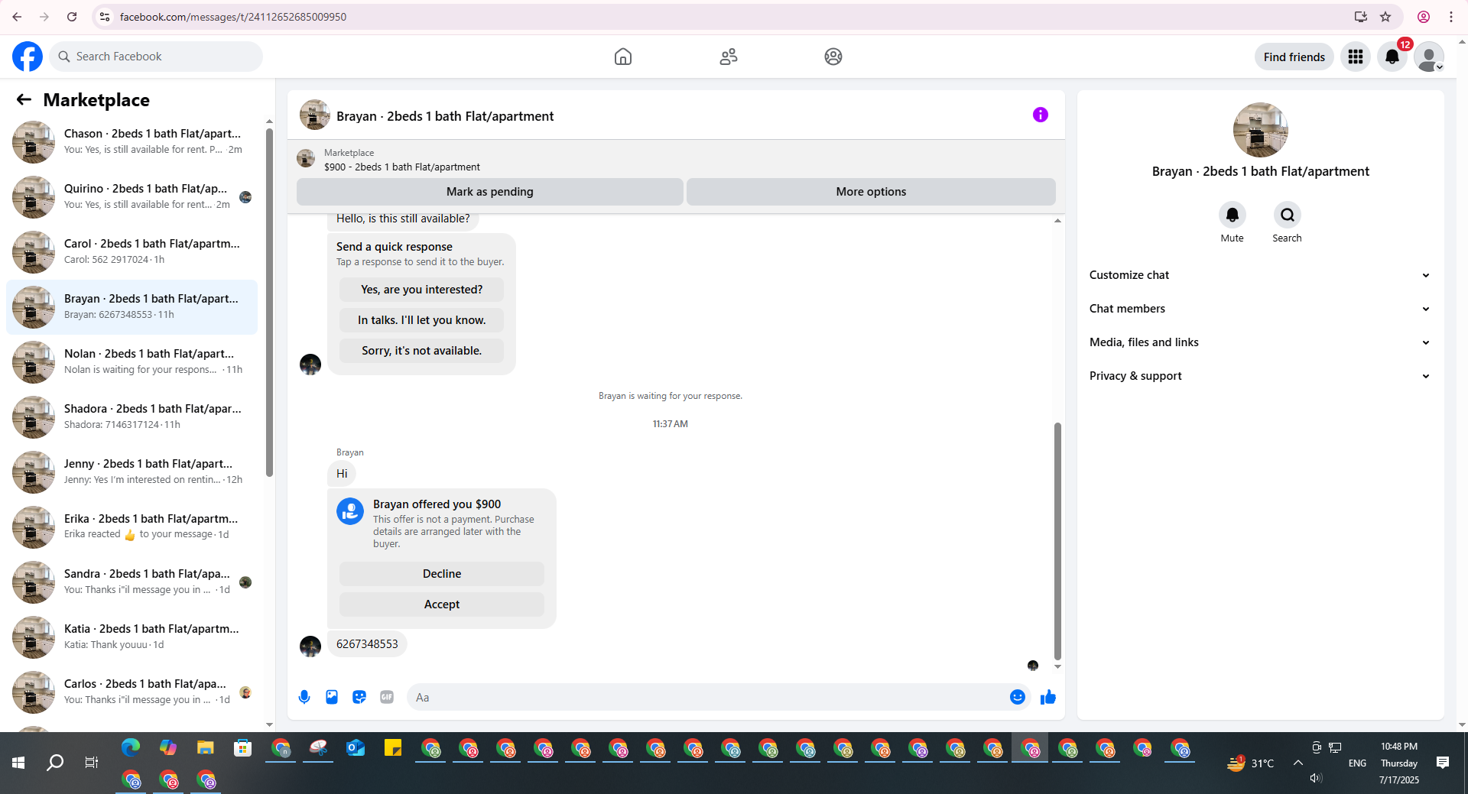
Task: Open the Katia conversation
Action: [x=132, y=637]
